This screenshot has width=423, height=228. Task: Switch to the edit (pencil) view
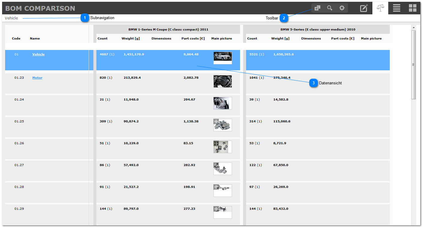click(x=364, y=8)
